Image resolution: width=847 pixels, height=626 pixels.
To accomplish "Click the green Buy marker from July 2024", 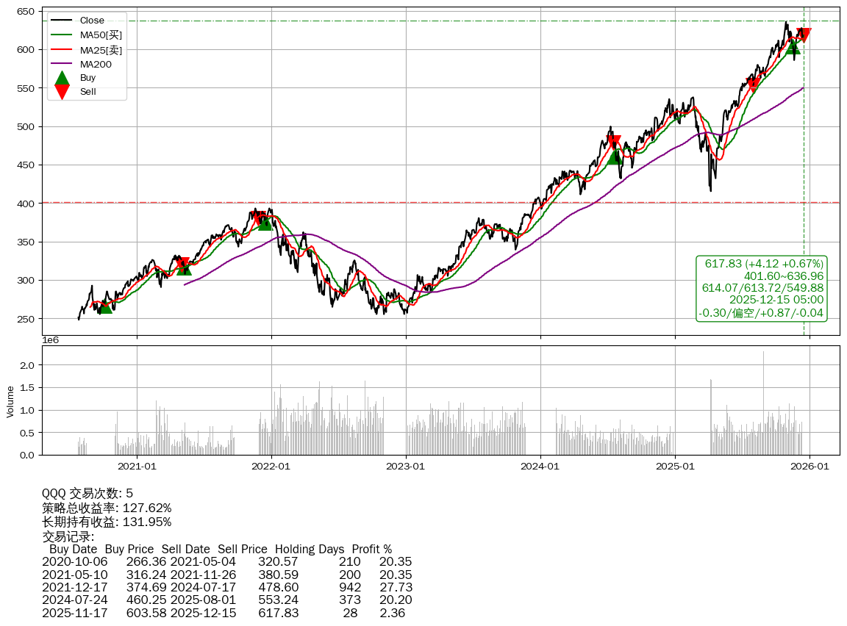I will (x=614, y=156).
